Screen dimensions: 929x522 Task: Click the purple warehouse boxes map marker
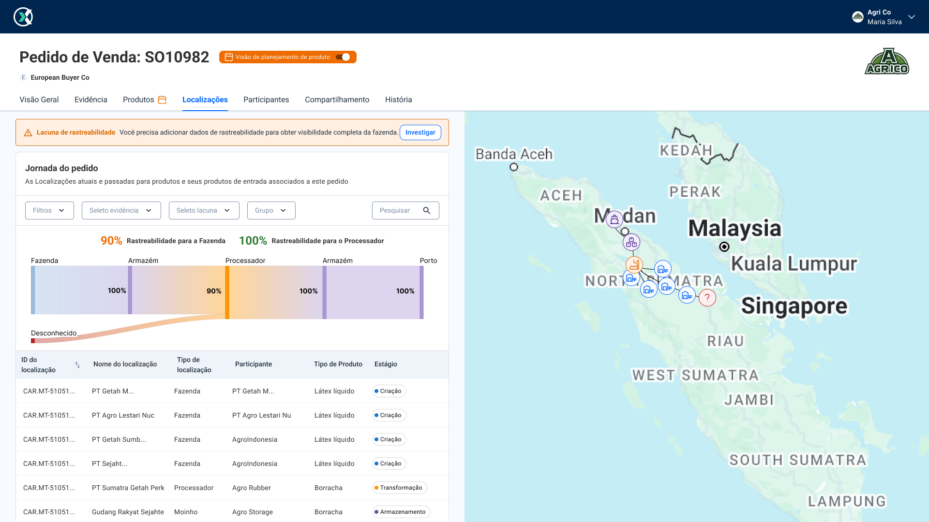click(631, 242)
